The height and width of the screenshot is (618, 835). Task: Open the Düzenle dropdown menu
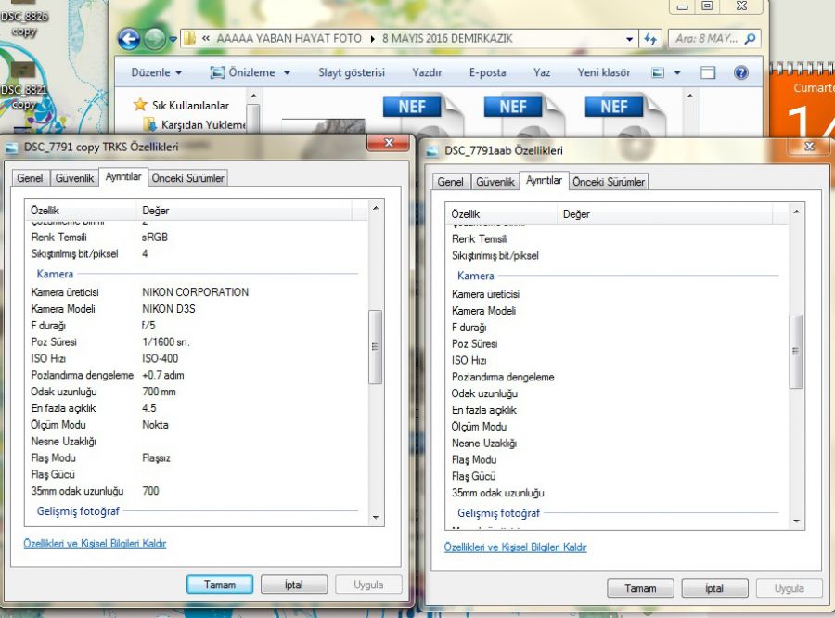(156, 72)
